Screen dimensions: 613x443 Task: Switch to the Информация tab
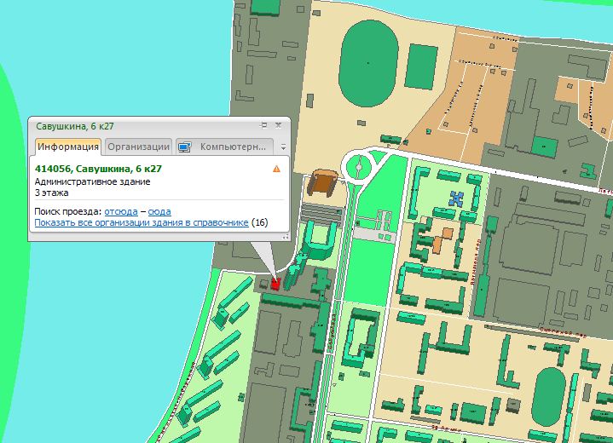point(68,147)
